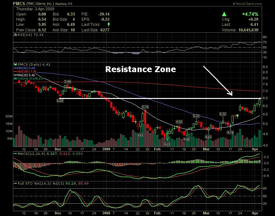
Task: Click the RSI(14) 72.31 indicator label
Action: click(x=30, y=35)
